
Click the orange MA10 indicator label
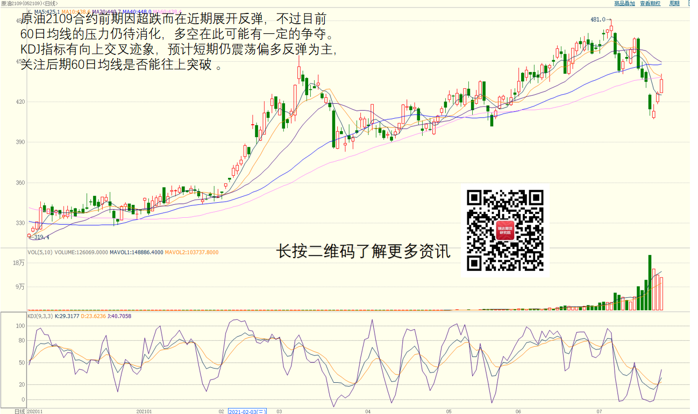pos(75,11)
